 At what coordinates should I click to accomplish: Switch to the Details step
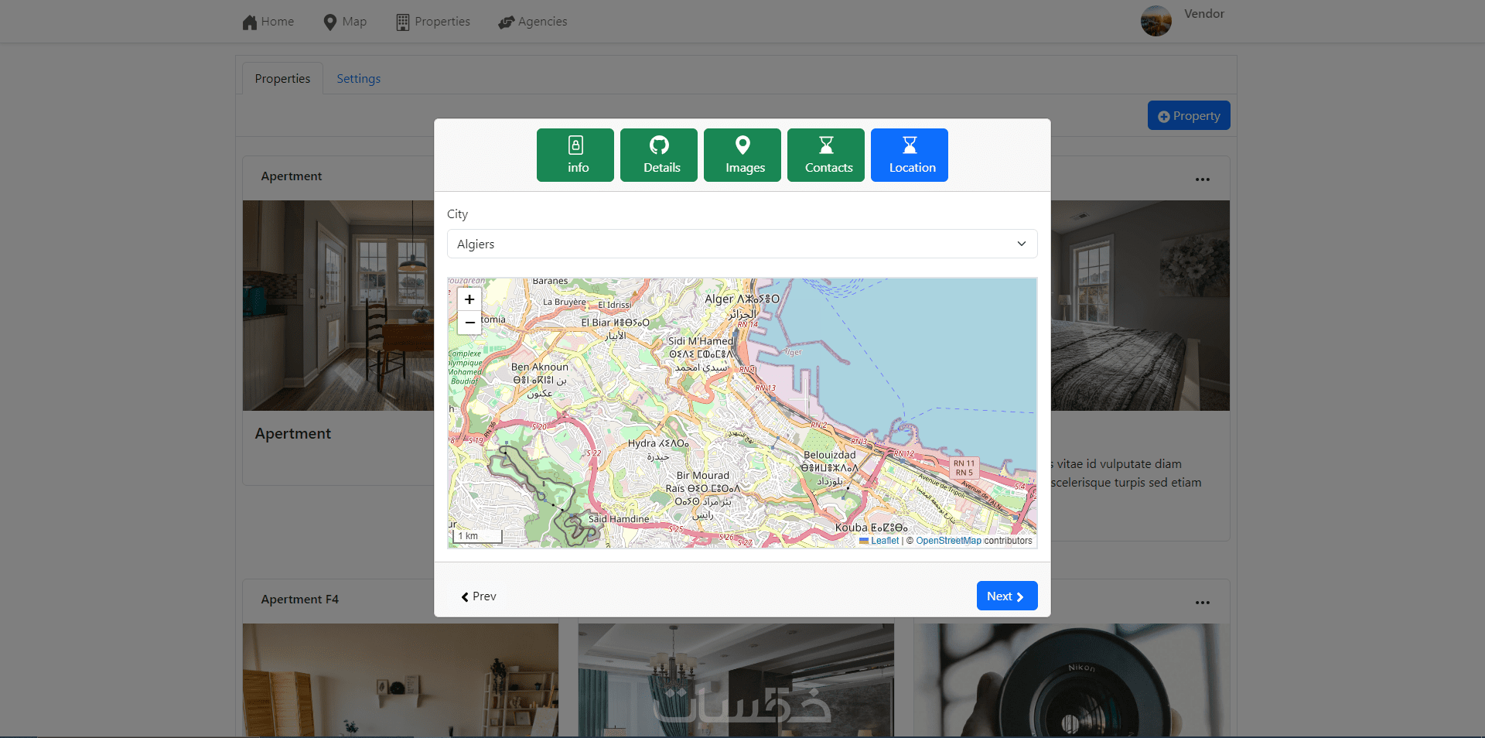[x=659, y=155]
